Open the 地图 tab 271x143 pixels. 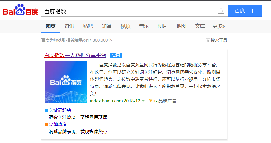pyautogui.click(x=181, y=26)
